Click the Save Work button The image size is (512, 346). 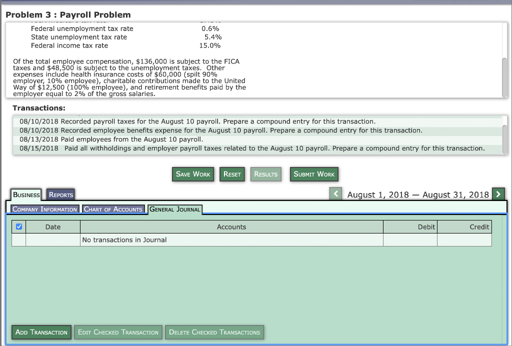coord(192,174)
